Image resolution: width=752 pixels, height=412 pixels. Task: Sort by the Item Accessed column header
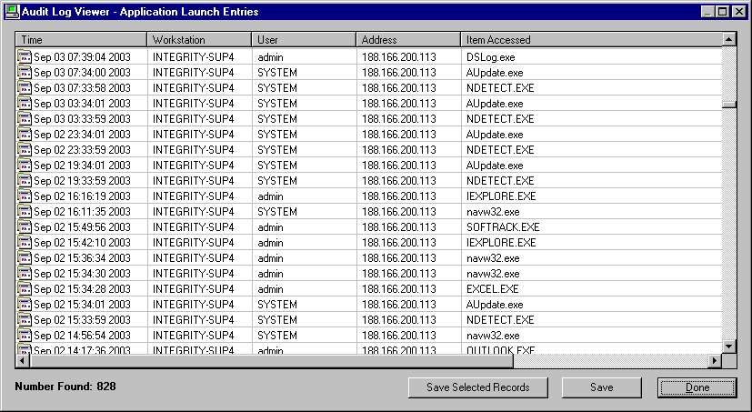tap(591, 40)
